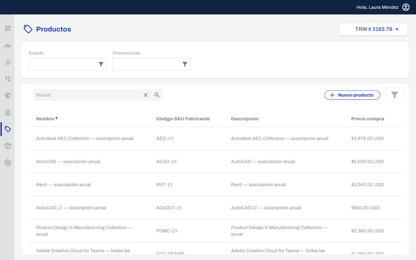Viewport: 416px width, 260px height.
Task: Open the Revit — suscripción anual row
Action: (215, 185)
